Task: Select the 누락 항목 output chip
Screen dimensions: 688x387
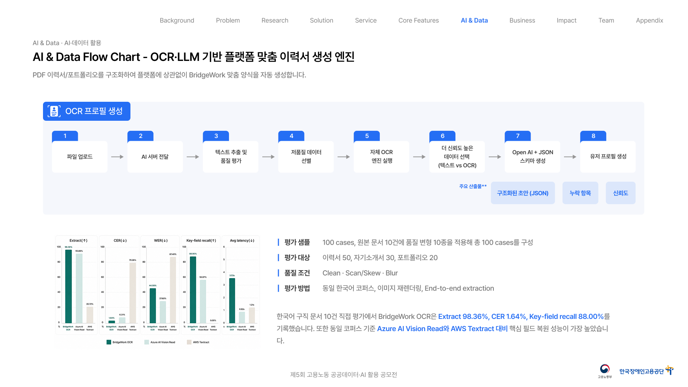Action: pos(580,193)
